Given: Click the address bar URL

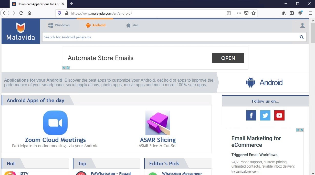Looking at the screenshot, I should click(x=101, y=13).
